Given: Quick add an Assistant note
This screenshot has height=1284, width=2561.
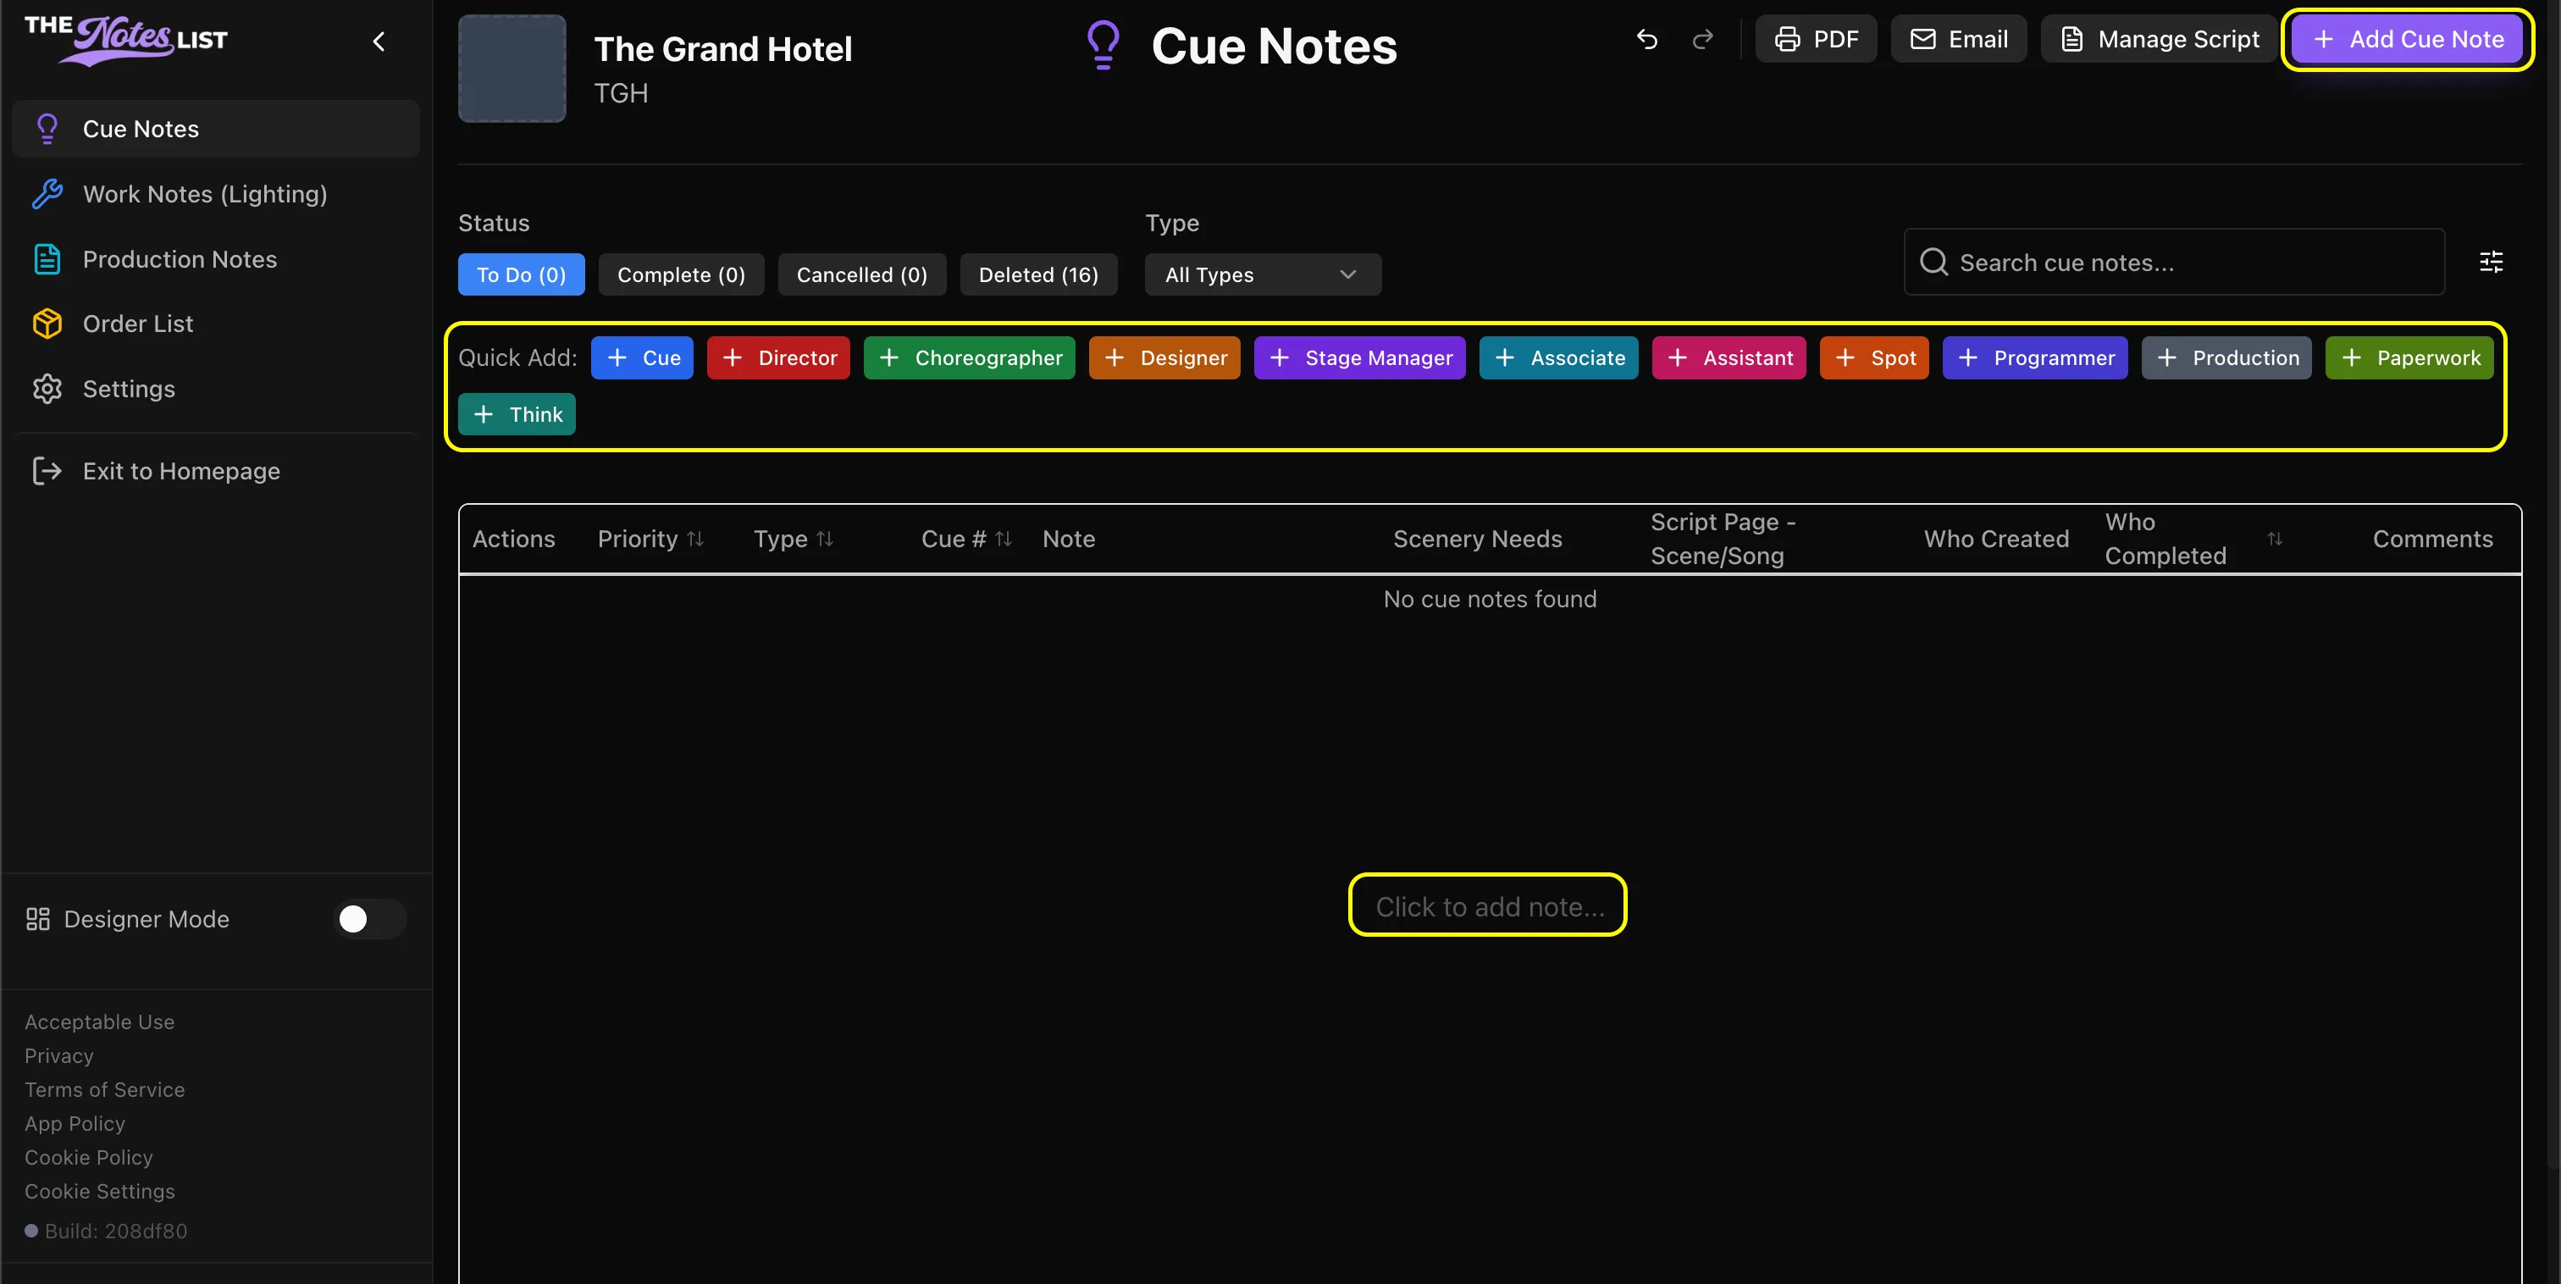Looking at the screenshot, I should pyautogui.click(x=1729, y=357).
